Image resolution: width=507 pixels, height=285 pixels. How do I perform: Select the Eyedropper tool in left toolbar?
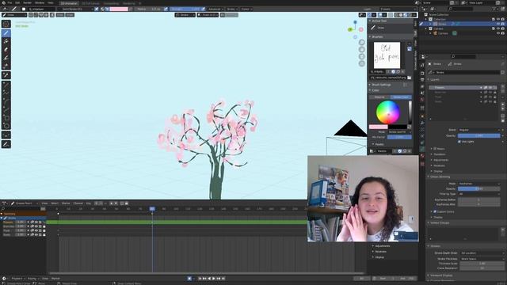pos(6,75)
